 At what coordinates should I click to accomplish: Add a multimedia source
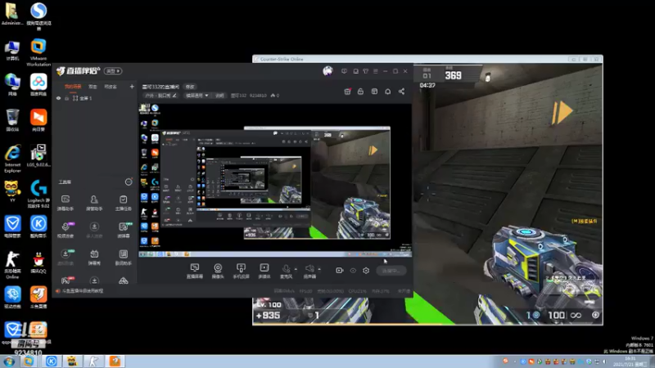(264, 271)
